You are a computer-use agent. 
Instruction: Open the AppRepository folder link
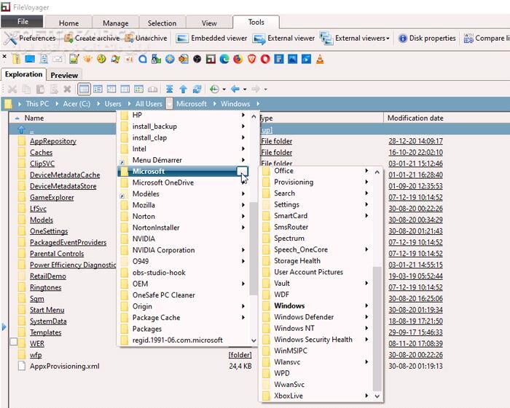(52, 141)
